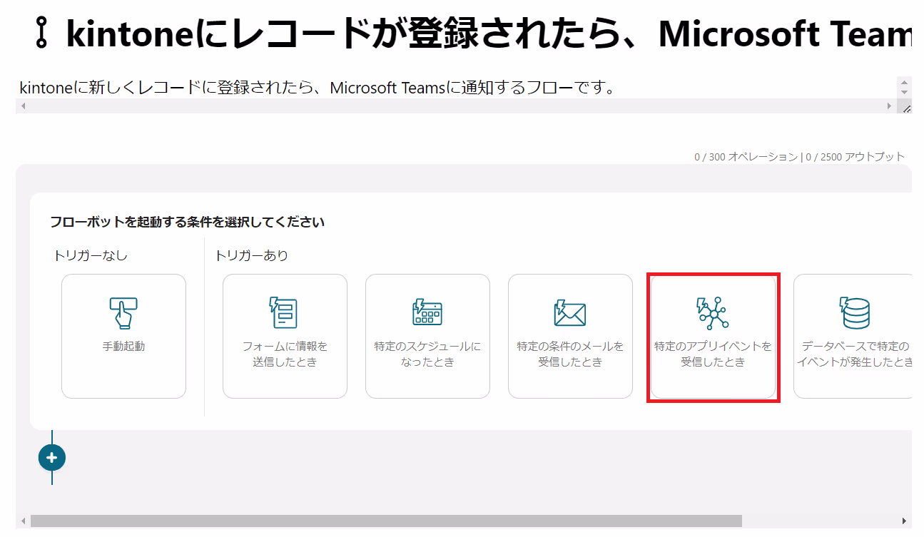The width and height of the screenshot is (924, 537).
Task: Select 特定の条件のメールを受信したとき label
Action: point(570,354)
